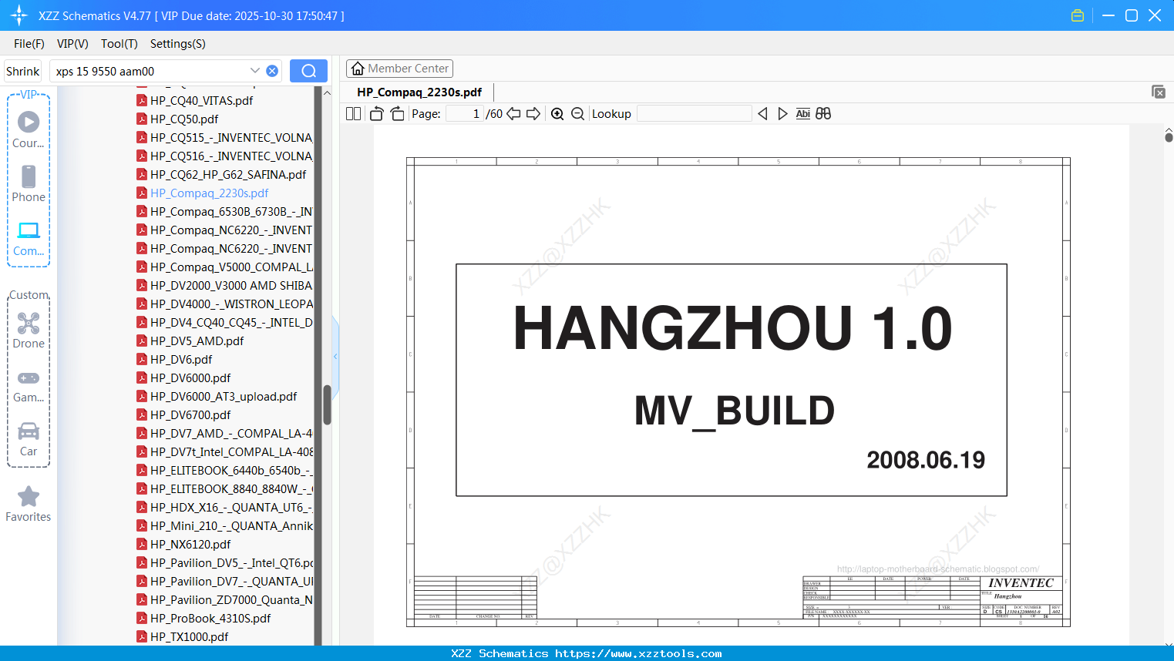This screenshot has height=661, width=1174.
Task: Open HP_Compaq_V5000_COMPAL file
Action: pyautogui.click(x=224, y=267)
